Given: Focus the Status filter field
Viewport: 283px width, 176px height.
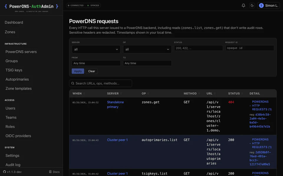Looking at the screenshot, I should pyautogui.click(x=198, y=48).
